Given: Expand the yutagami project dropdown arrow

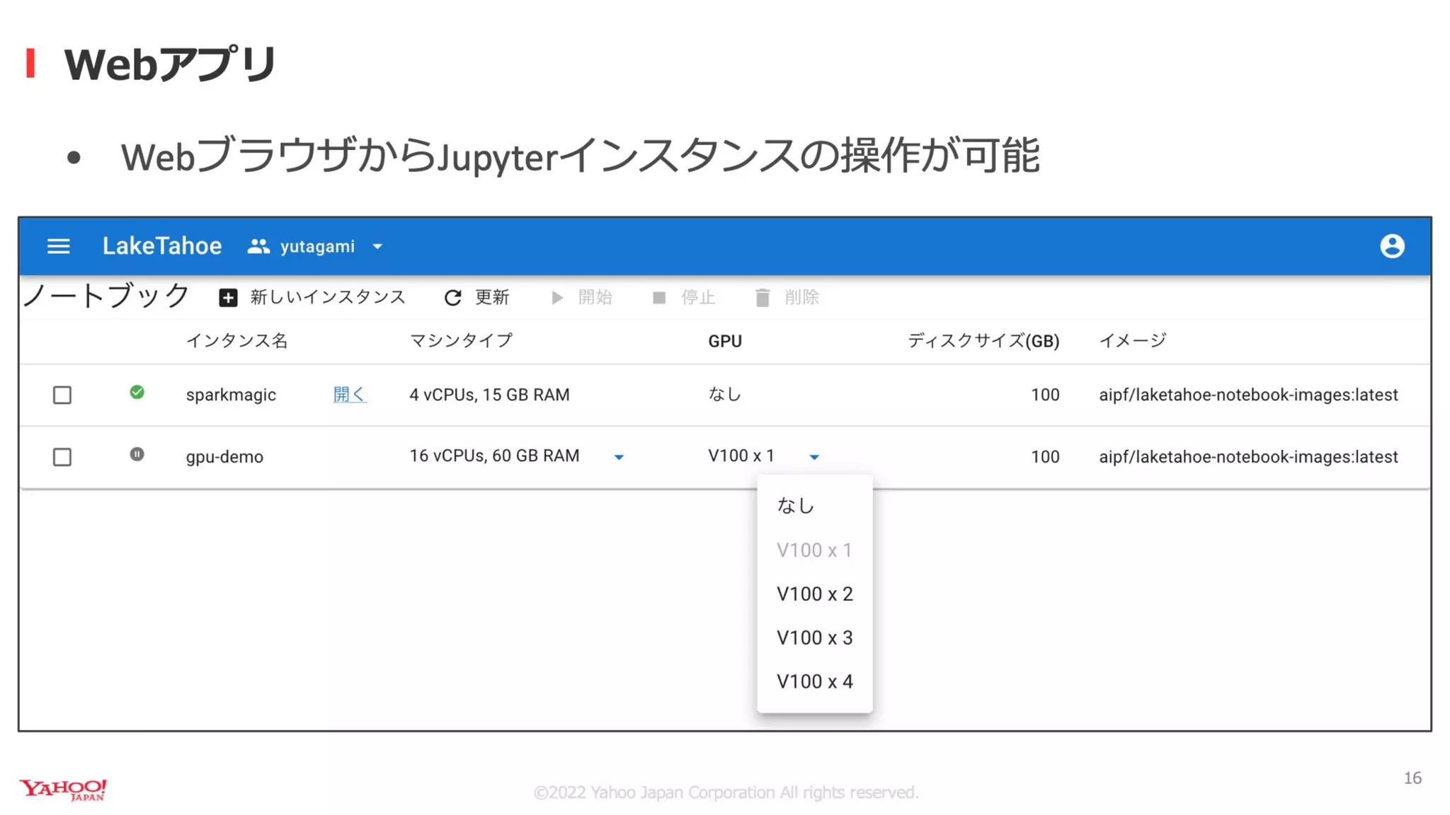Looking at the screenshot, I should pyautogui.click(x=377, y=246).
